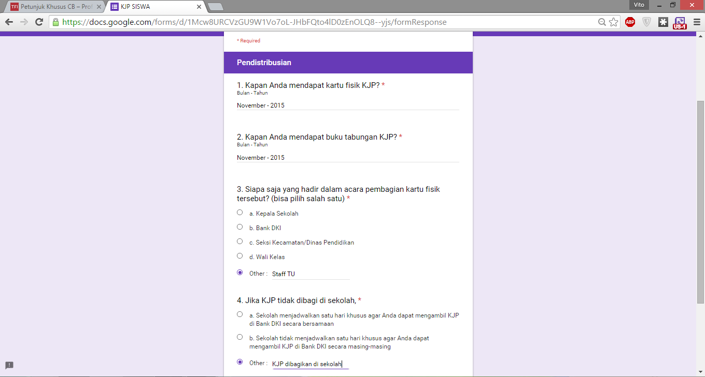Select option d. Wali Kelas
Viewport: 705px width, 377px height.
[x=239, y=256]
